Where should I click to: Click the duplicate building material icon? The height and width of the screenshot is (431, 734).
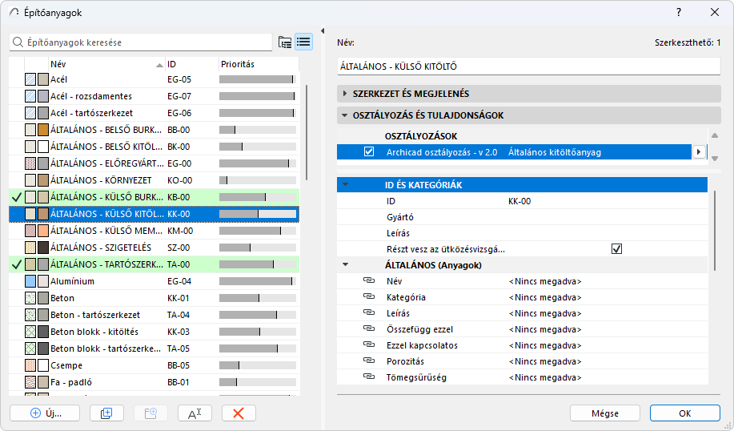tap(106, 413)
